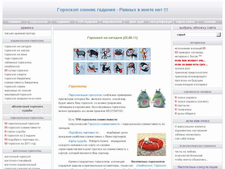Open the Libra (Весы) zodiac icon

pyautogui.click(x=80, y=68)
